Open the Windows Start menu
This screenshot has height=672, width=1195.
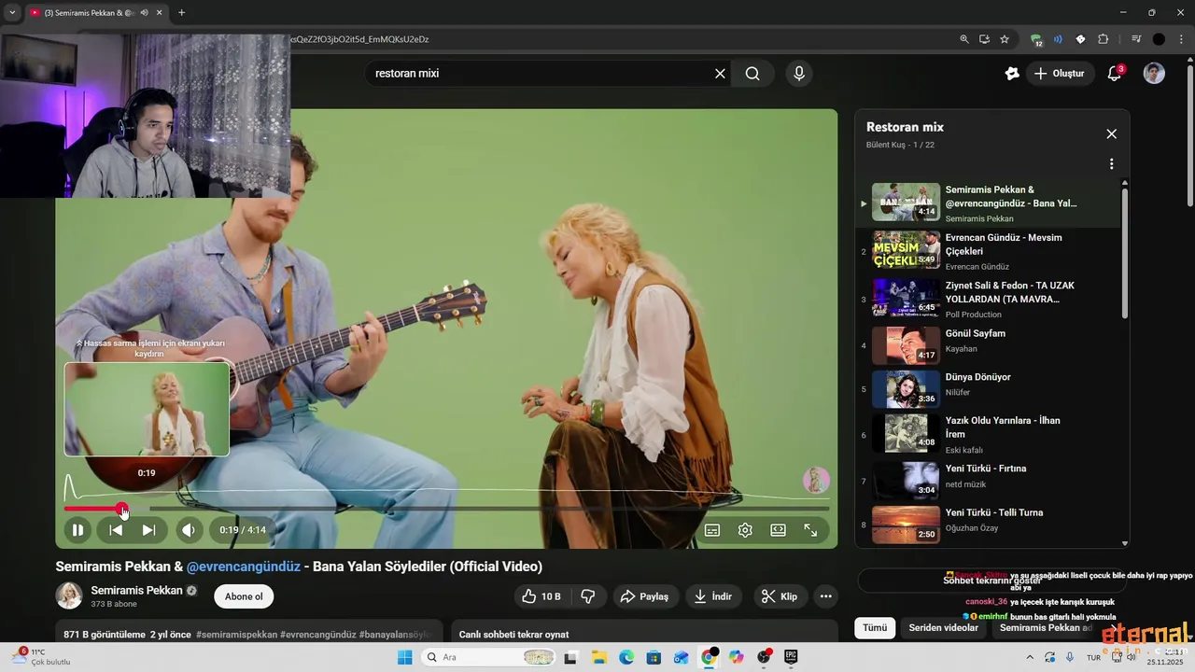click(x=404, y=657)
